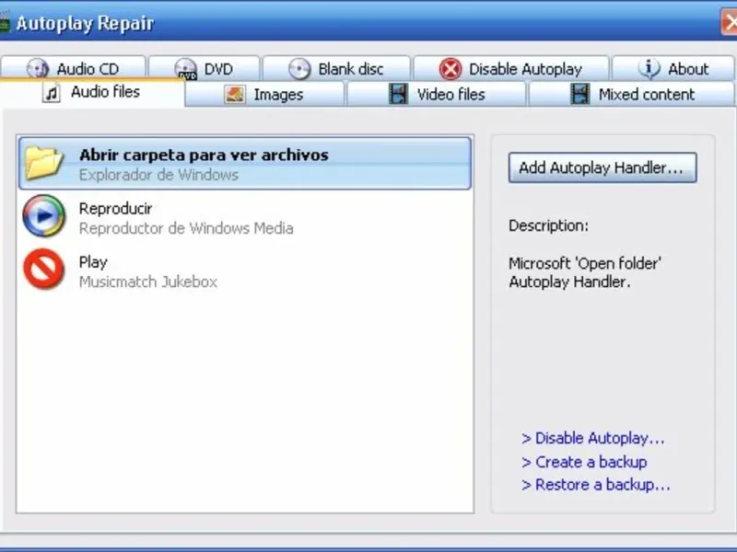Click the Create a backup link
The width and height of the screenshot is (737, 552).
pos(584,462)
